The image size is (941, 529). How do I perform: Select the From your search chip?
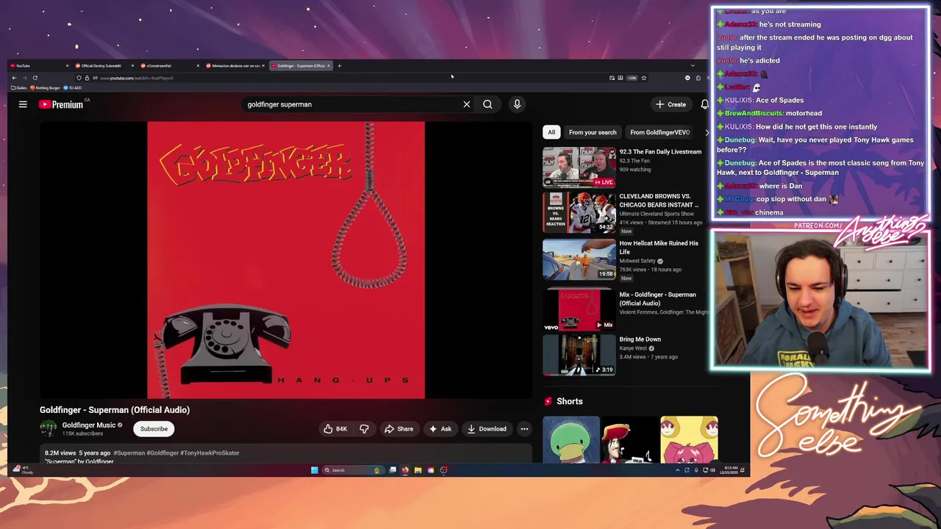[x=593, y=132]
